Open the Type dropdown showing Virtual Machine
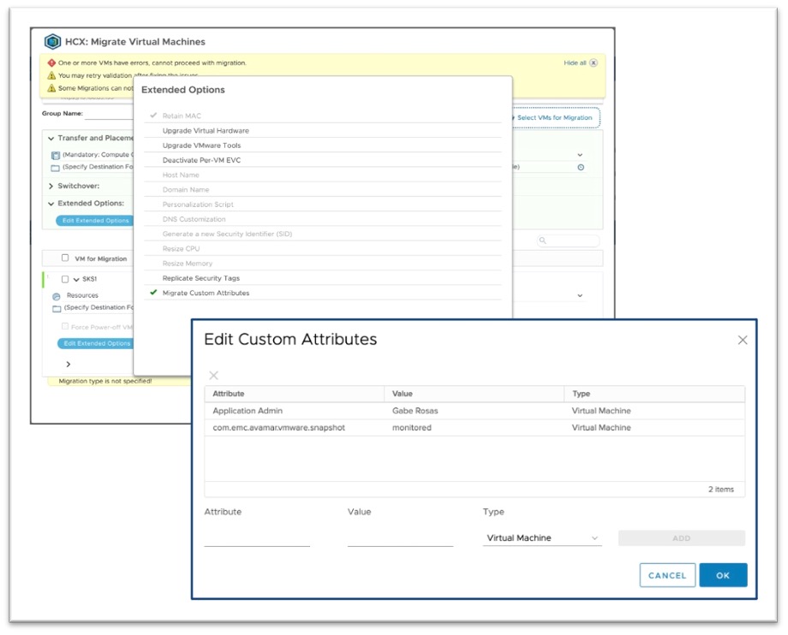The width and height of the screenshot is (788, 635). coord(541,538)
